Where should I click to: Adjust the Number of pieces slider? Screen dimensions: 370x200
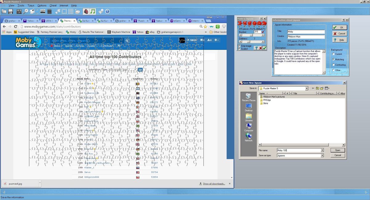(252, 35)
